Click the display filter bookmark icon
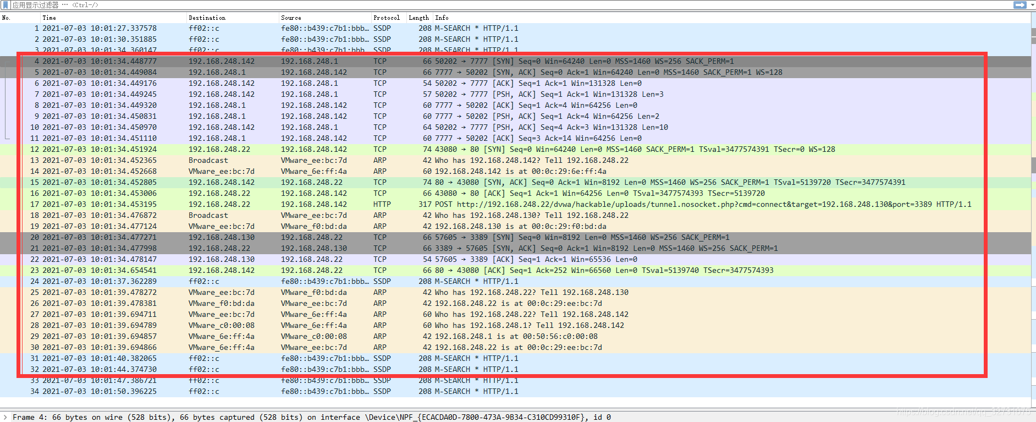This screenshot has height=422, width=1036. [x=5, y=5]
